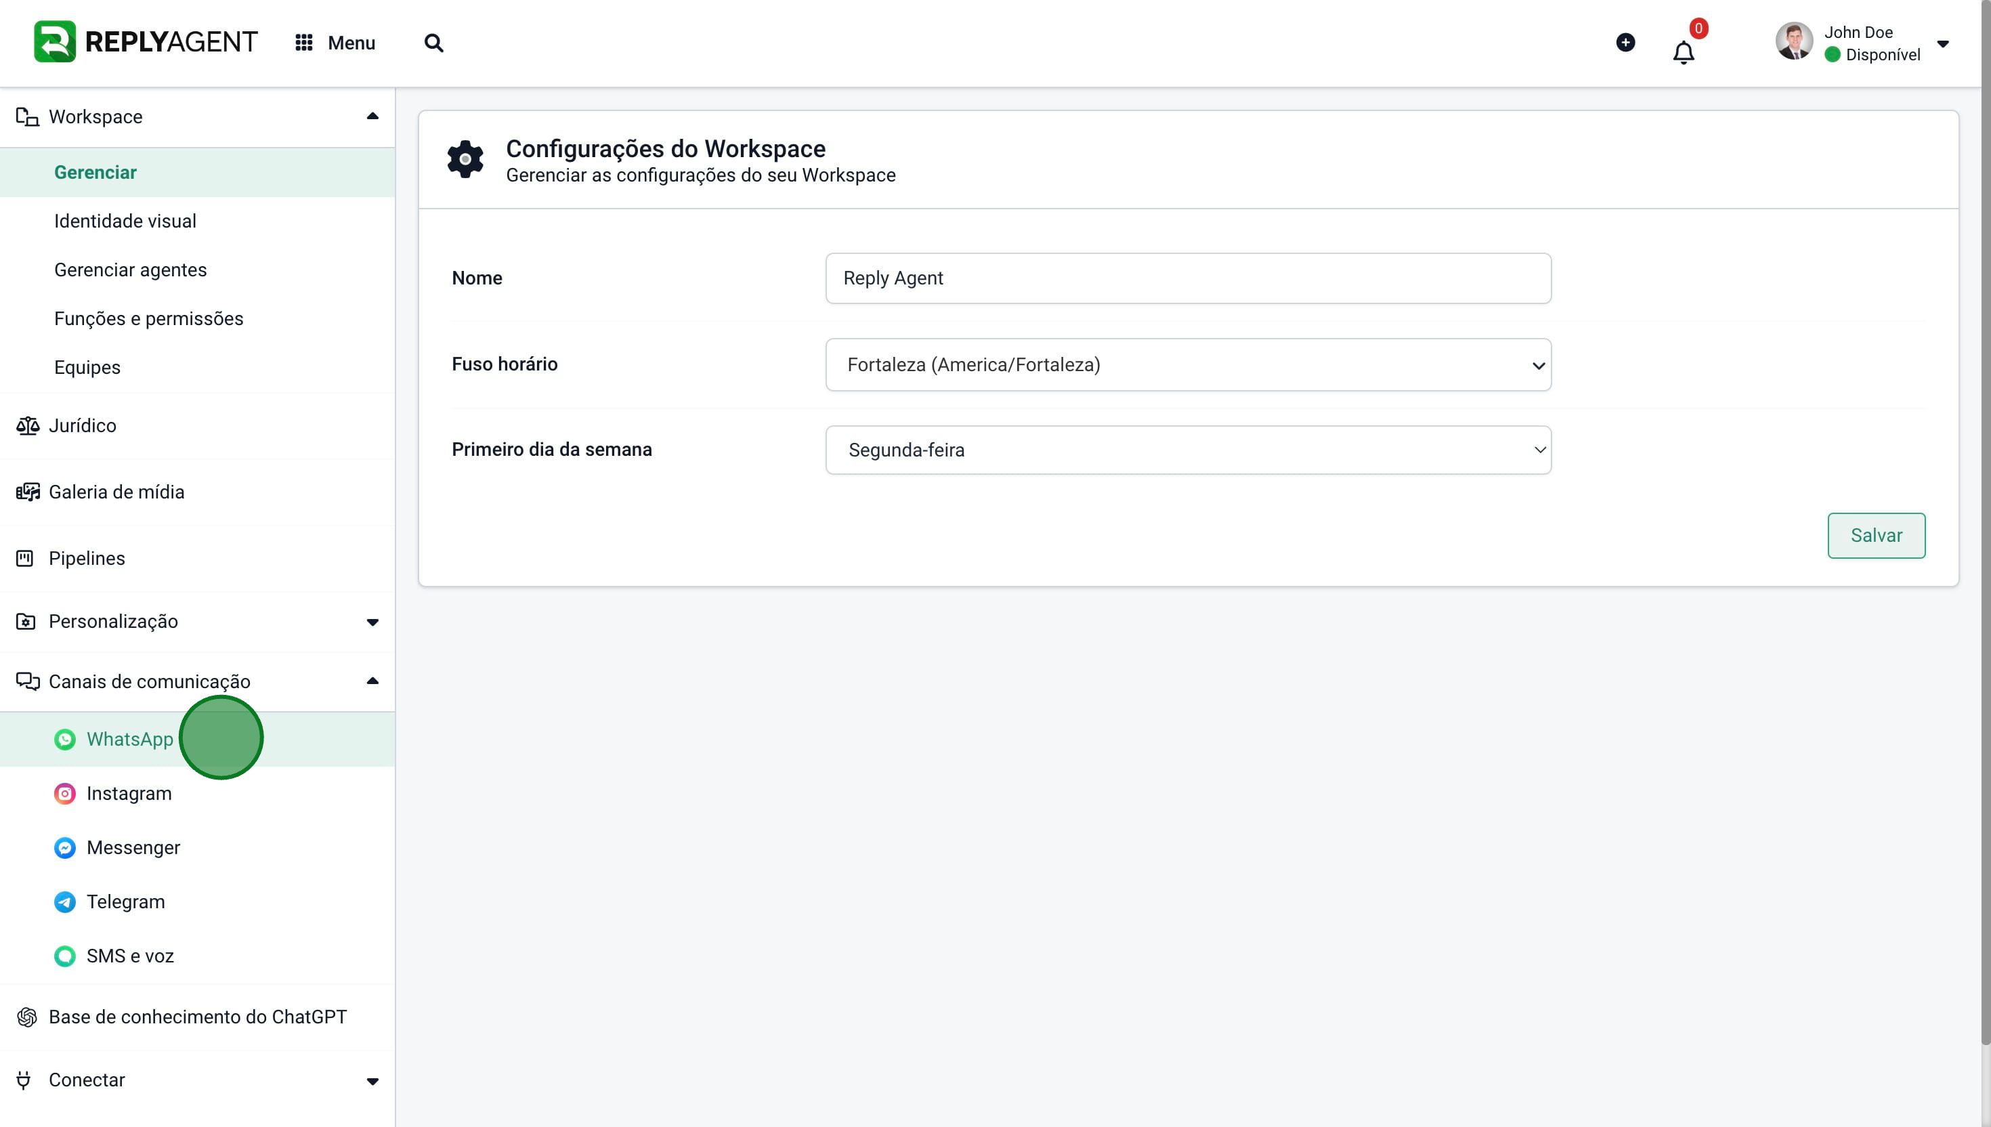The width and height of the screenshot is (1991, 1127).
Task: Click the Canais de comunicação chat icon
Action: [x=28, y=681]
